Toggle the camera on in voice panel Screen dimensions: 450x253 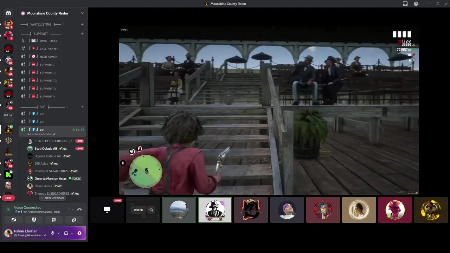14,220
